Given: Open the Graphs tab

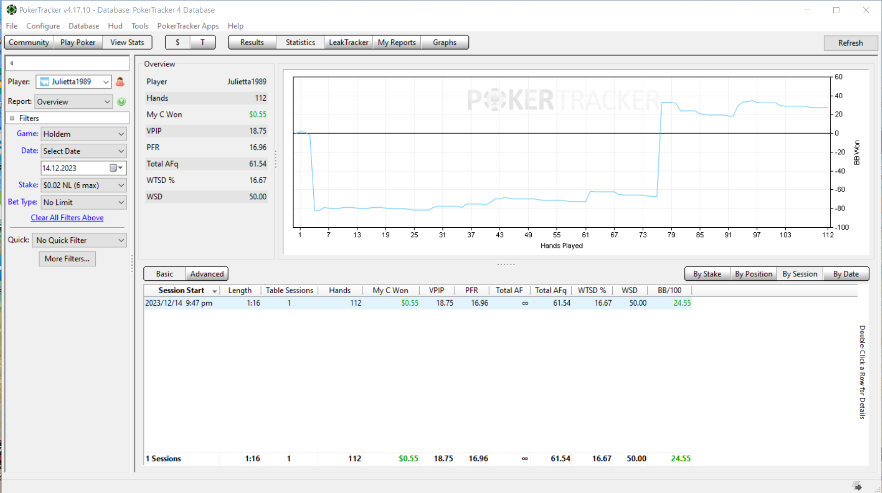Looking at the screenshot, I should tap(445, 43).
